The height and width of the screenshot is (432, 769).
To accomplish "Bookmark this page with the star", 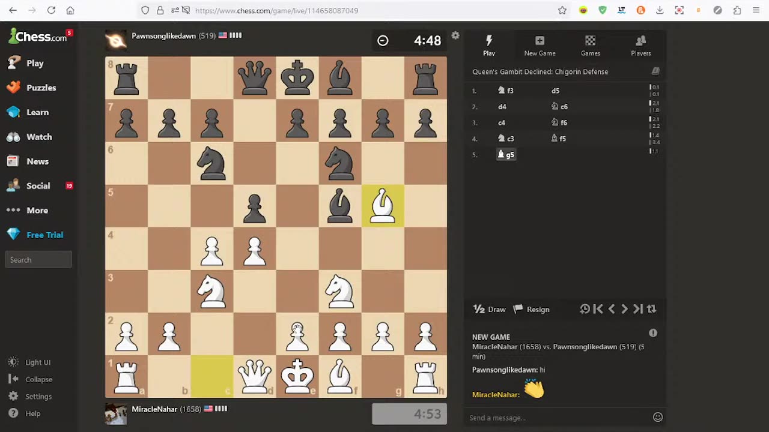I will [562, 10].
